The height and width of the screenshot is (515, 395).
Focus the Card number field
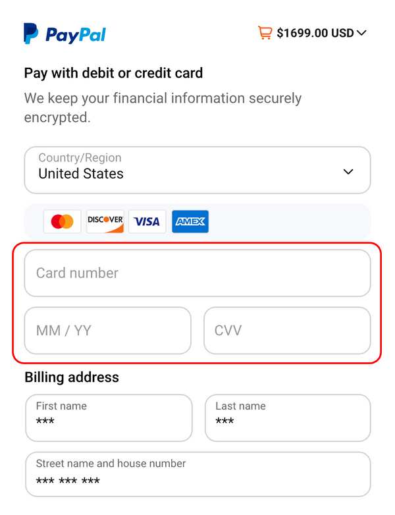coord(197,273)
